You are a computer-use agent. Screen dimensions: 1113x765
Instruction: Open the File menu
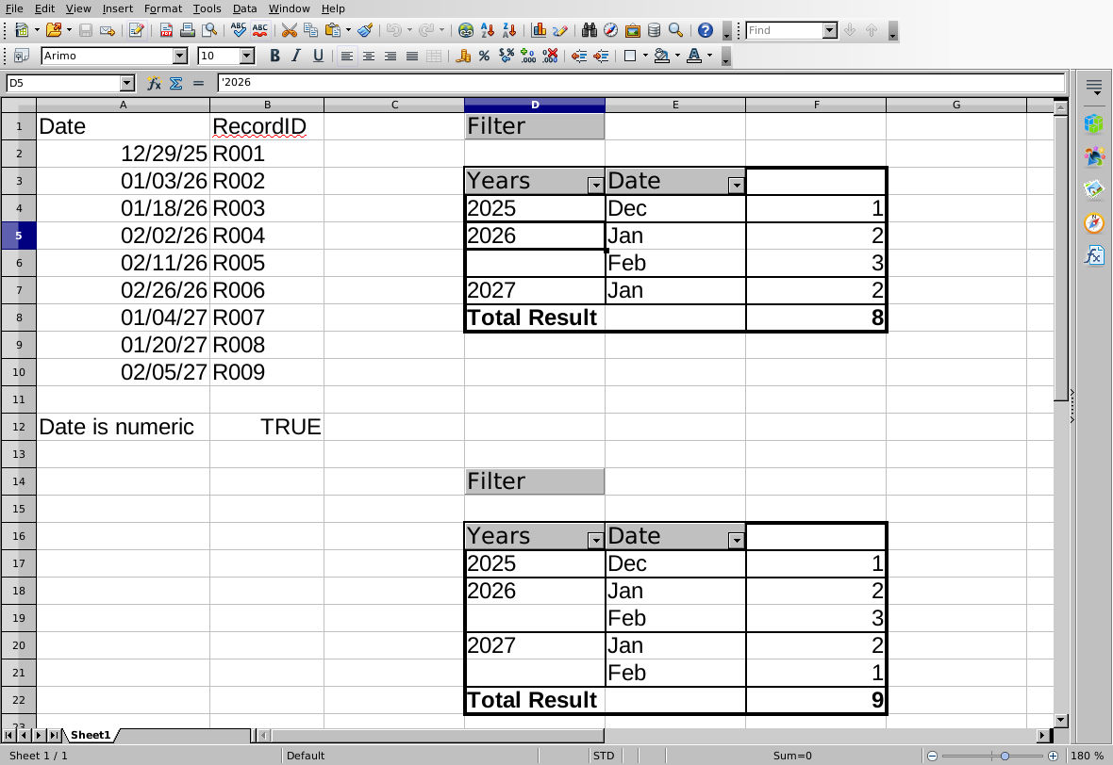pos(14,8)
